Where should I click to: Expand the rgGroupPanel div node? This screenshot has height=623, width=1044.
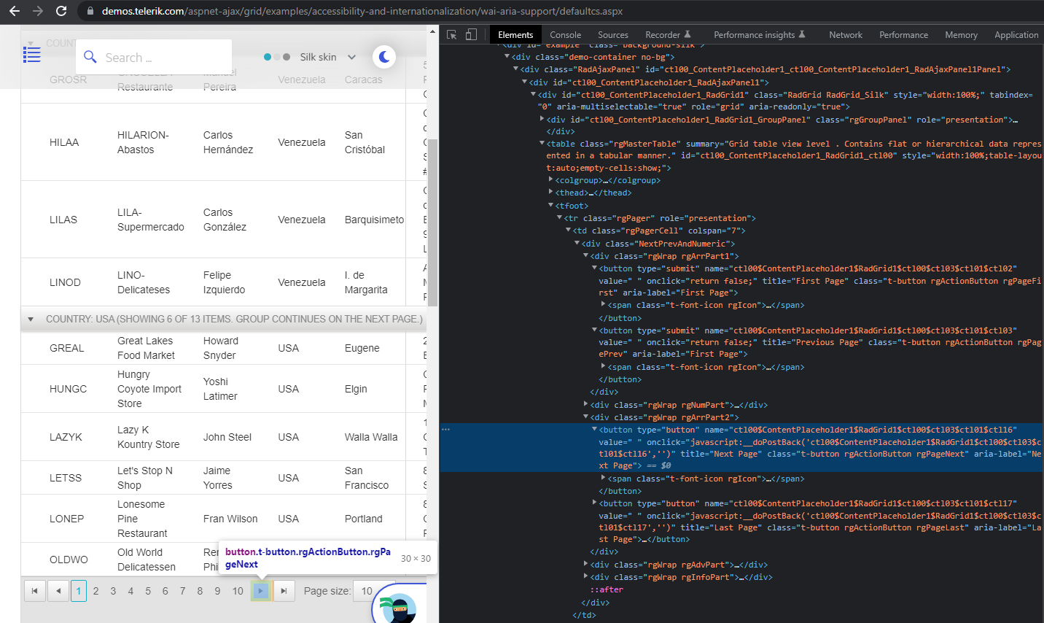tap(542, 118)
